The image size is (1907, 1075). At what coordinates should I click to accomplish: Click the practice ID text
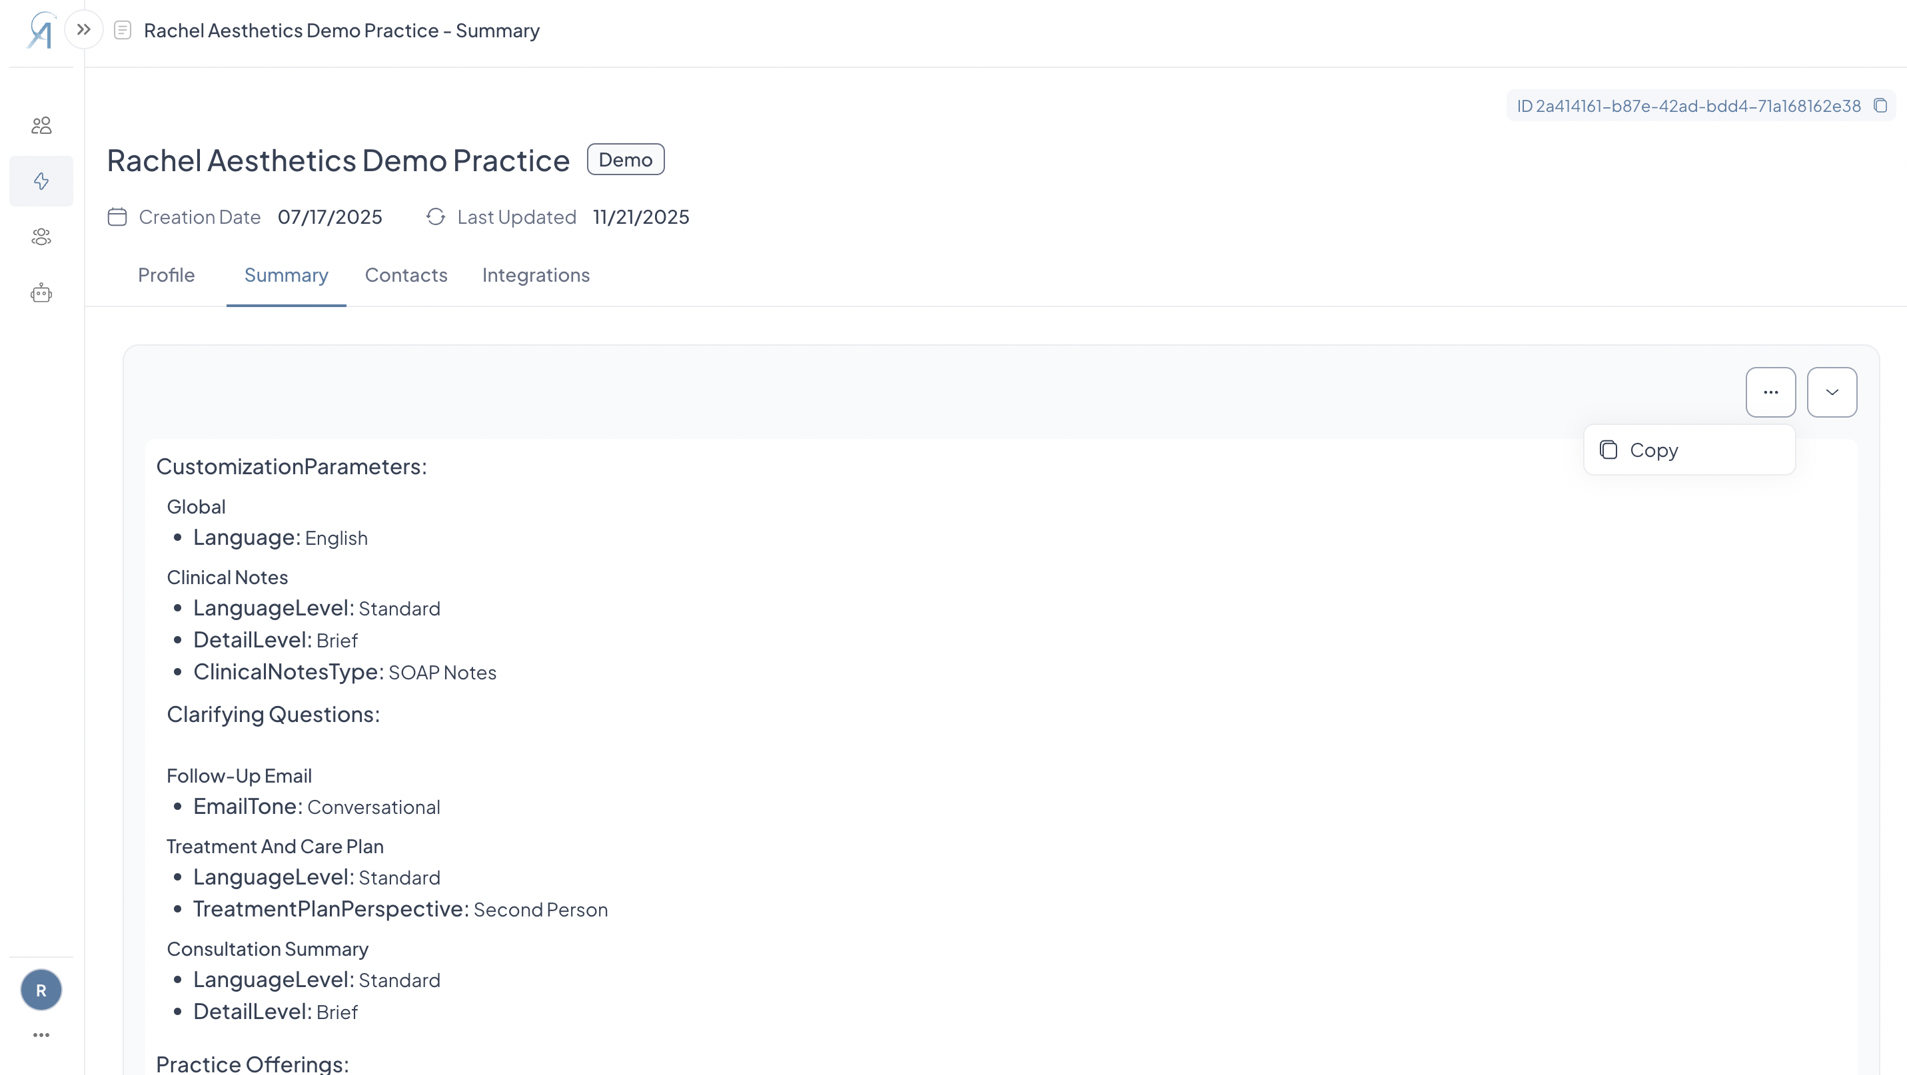pyautogui.click(x=1688, y=106)
